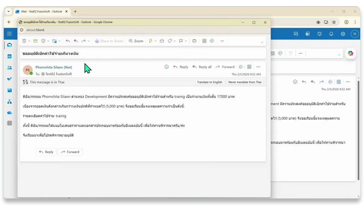Print the message
Screen dimensions: 364x205
[194, 41]
